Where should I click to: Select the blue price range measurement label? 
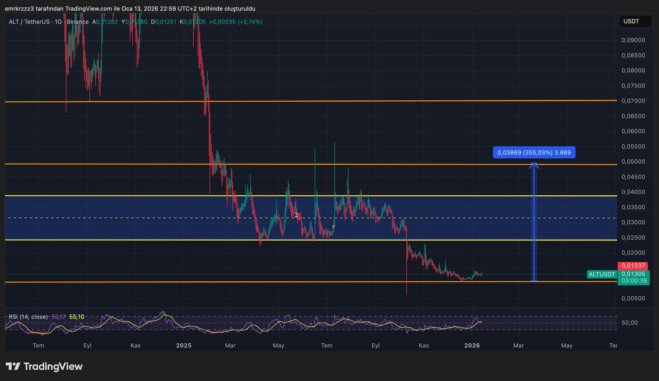tap(534, 152)
